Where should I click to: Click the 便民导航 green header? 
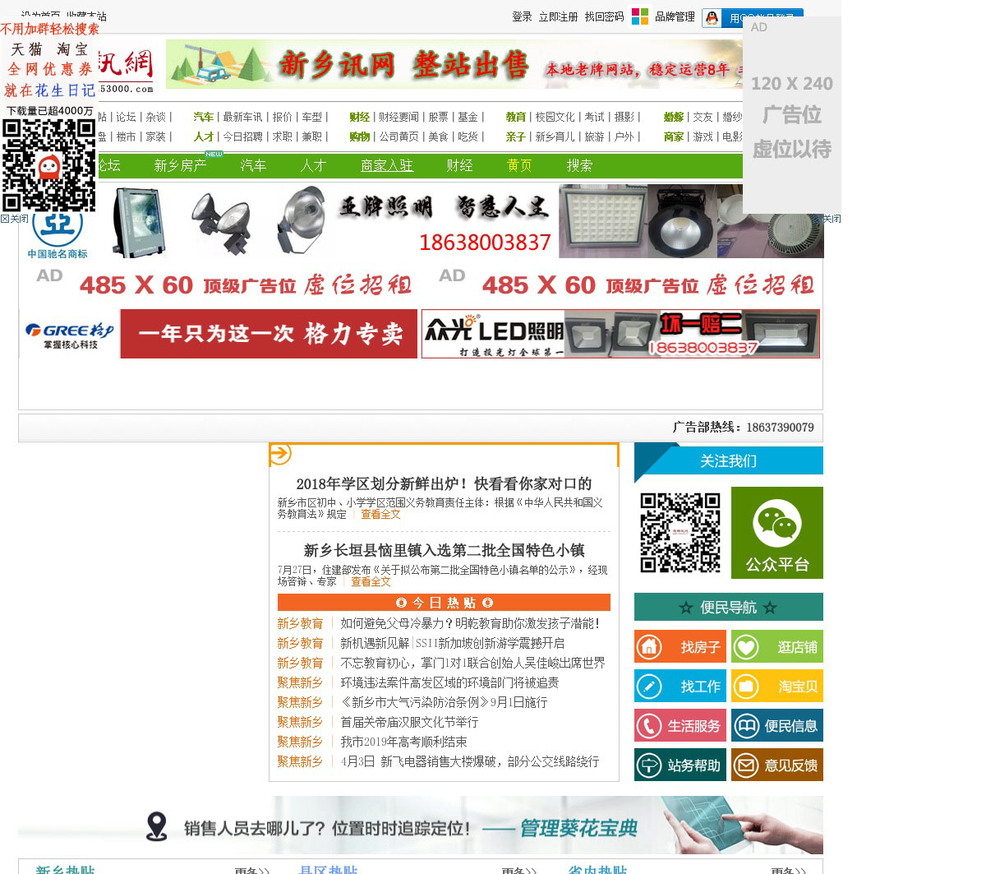pos(728,607)
